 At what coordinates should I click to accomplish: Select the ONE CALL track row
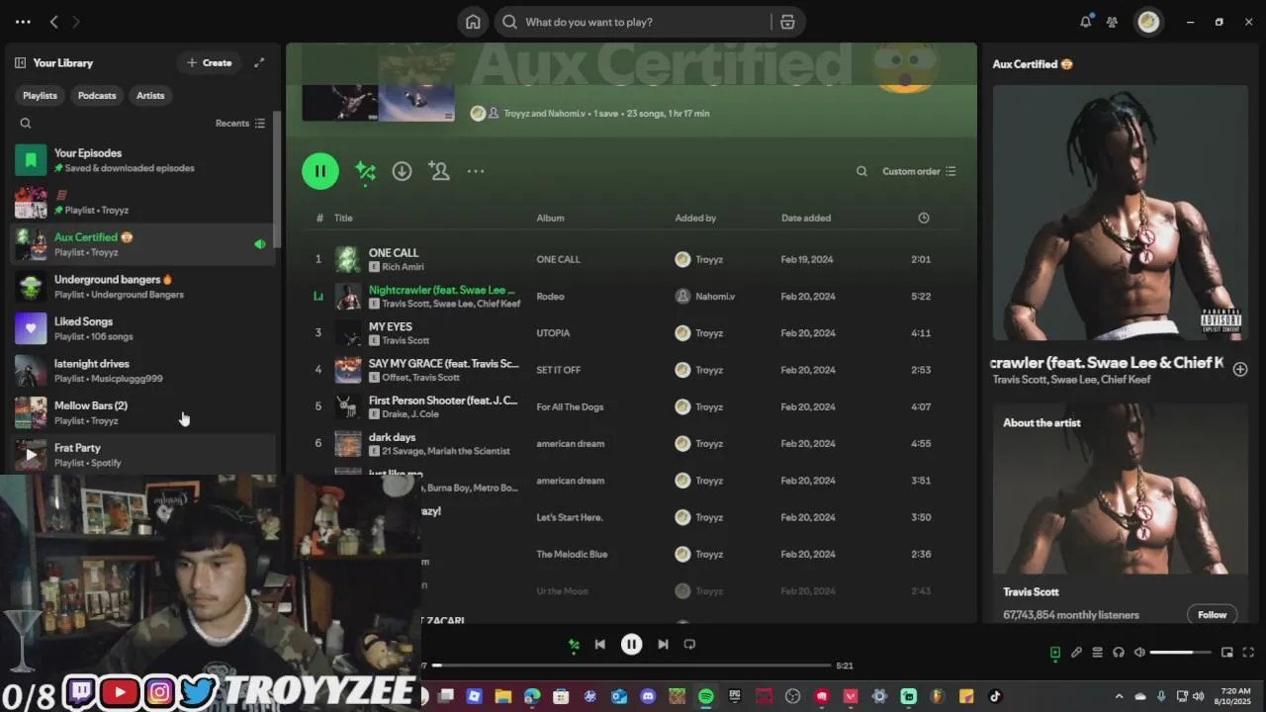coord(632,259)
